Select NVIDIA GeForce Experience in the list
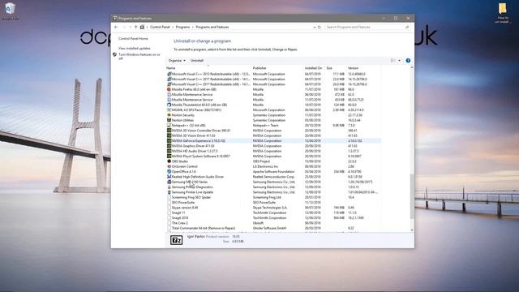This screenshot has height=292, width=519. [273, 140]
